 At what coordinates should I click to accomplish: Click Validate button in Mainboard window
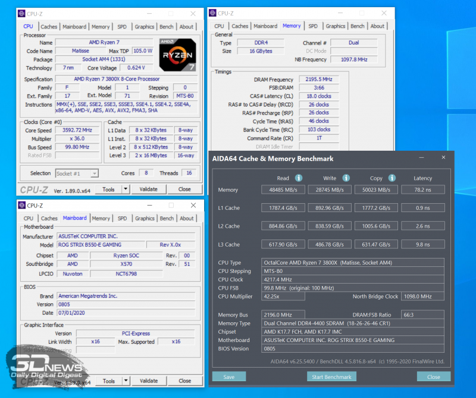pyautogui.click(x=149, y=381)
